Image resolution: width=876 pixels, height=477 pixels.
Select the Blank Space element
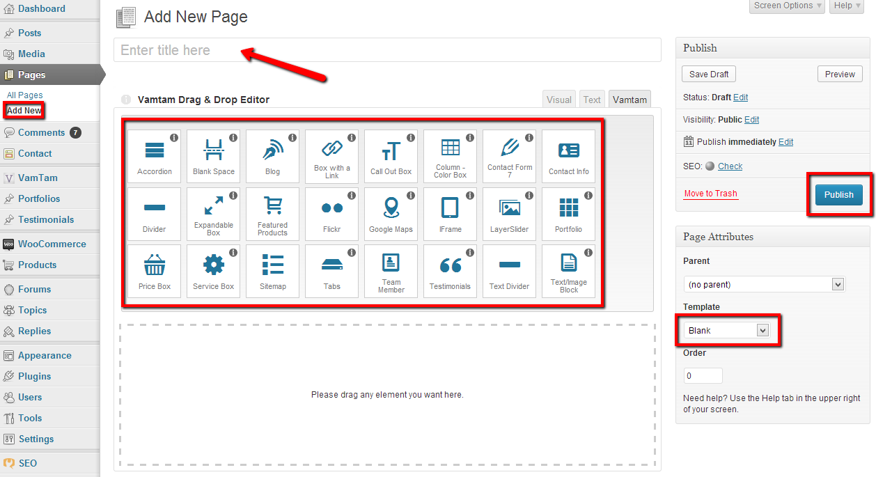[x=214, y=157]
